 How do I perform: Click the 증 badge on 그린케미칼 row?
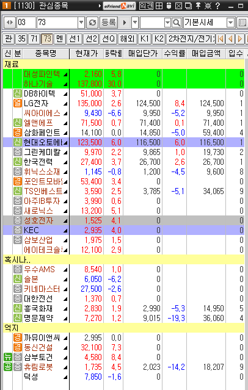[17, 152]
